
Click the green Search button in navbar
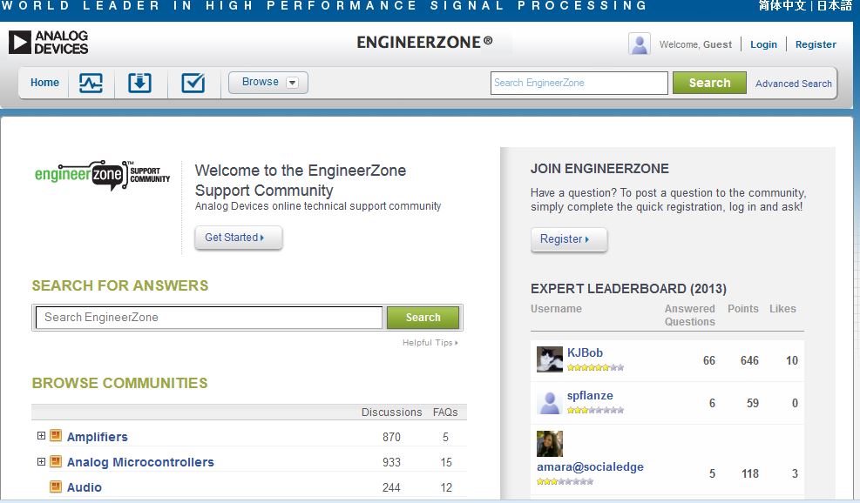pyautogui.click(x=709, y=83)
